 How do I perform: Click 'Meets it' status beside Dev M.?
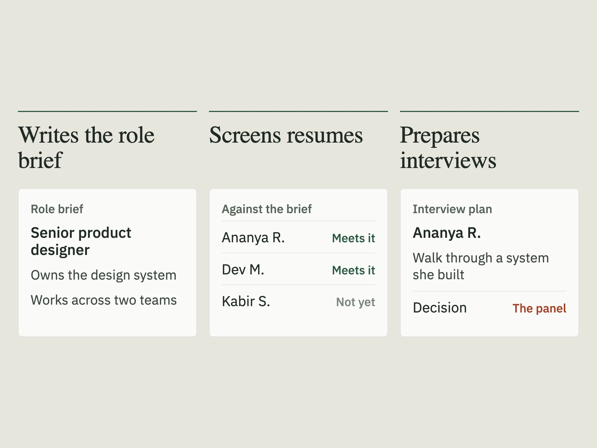353,270
